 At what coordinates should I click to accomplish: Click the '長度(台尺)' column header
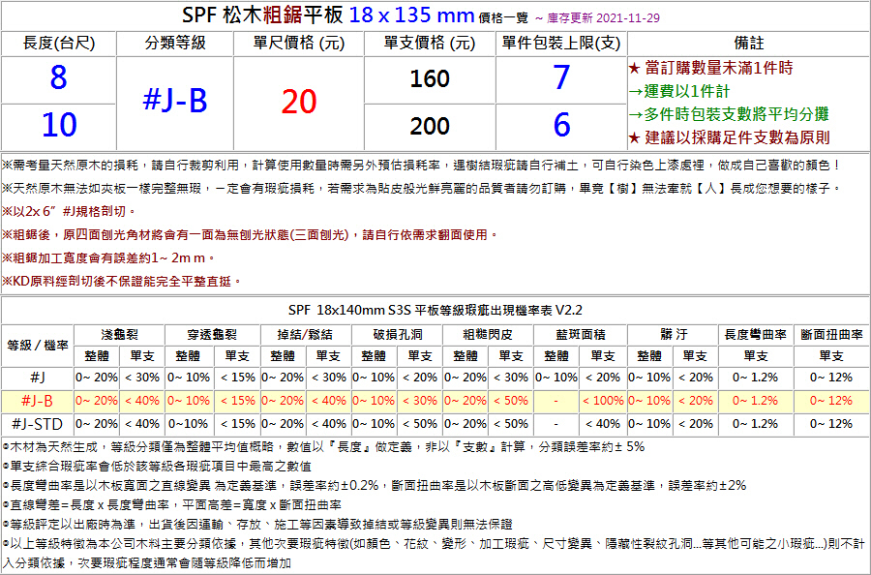point(59,44)
